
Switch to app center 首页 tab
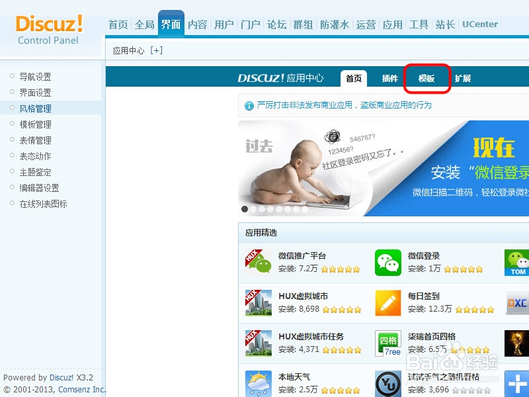pos(354,78)
